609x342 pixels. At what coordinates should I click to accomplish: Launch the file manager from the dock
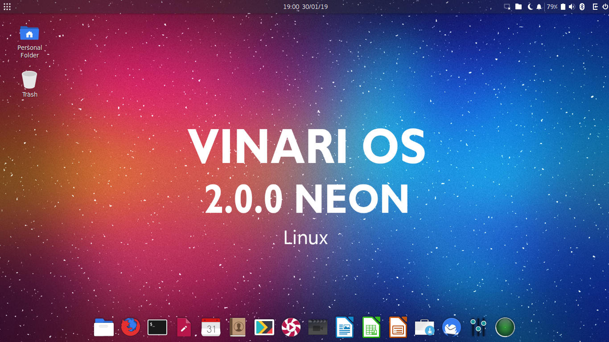[x=104, y=327]
